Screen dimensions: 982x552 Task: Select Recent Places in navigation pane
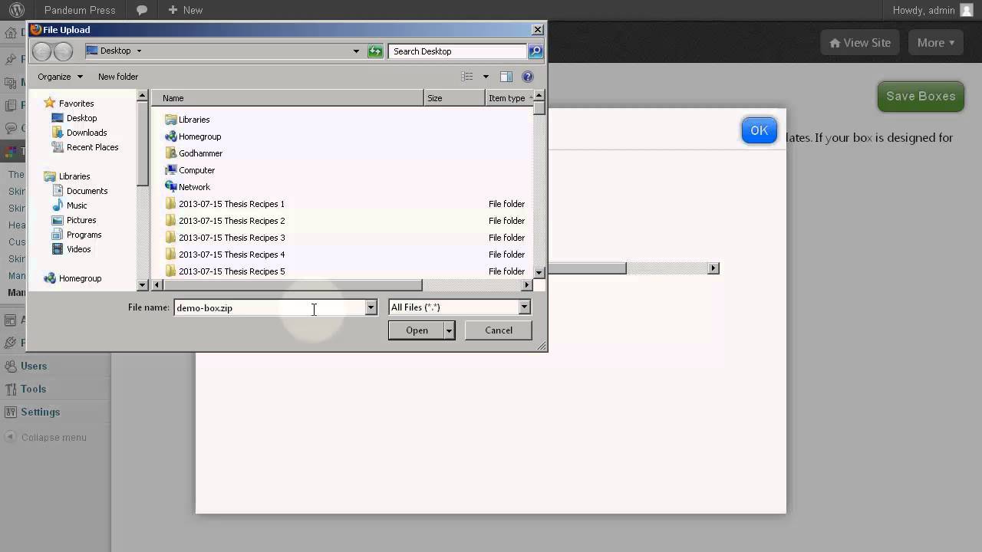[x=92, y=147]
